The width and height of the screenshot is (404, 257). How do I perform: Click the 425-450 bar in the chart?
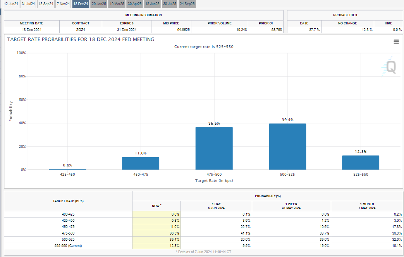[67, 169]
